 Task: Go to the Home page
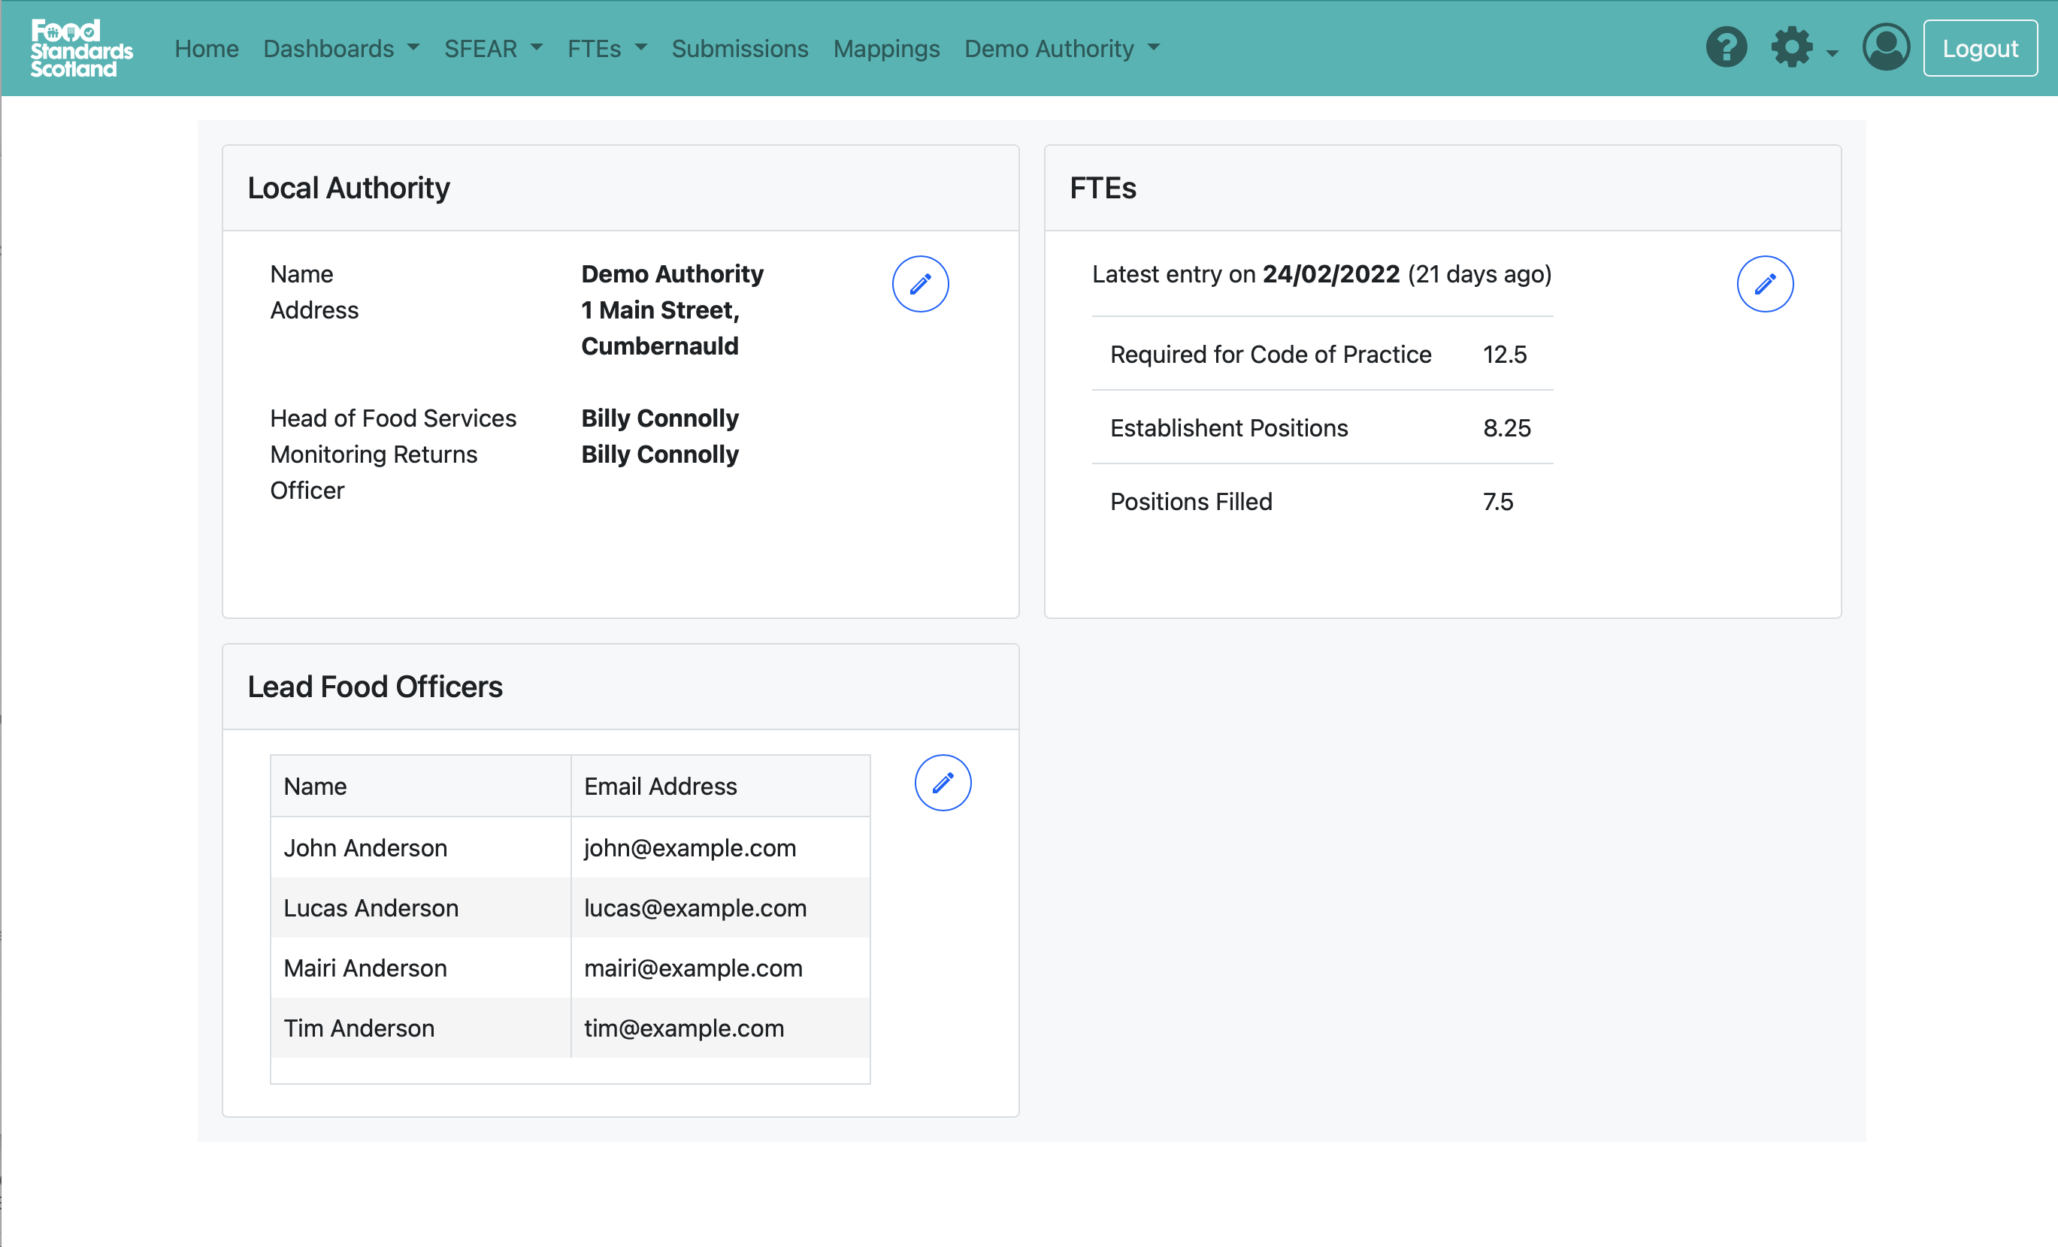point(206,48)
